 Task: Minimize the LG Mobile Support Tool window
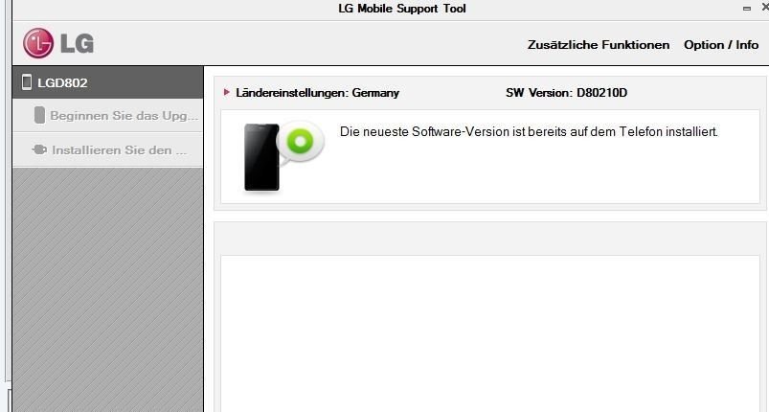click(747, 9)
